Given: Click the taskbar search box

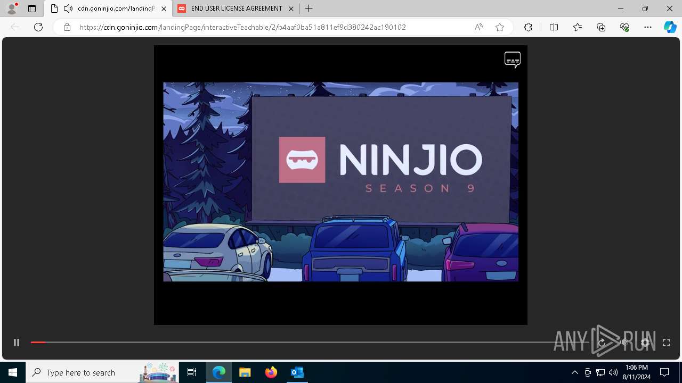Looking at the screenshot, I should point(103,372).
